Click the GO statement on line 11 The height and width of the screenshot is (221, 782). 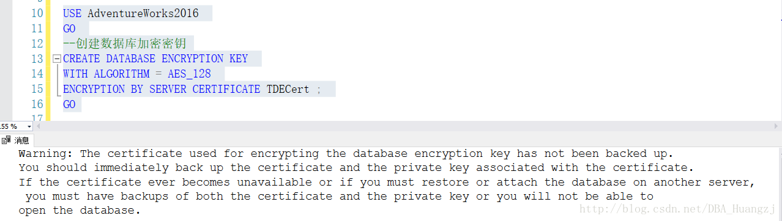click(x=69, y=29)
